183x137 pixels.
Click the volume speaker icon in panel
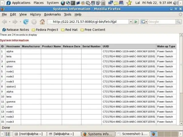click(175, 3)
